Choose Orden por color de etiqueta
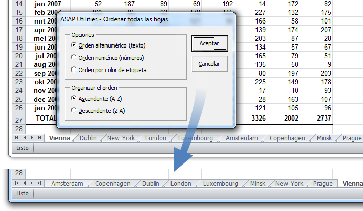This screenshot has width=363, height=211. (x=109, y=70)
